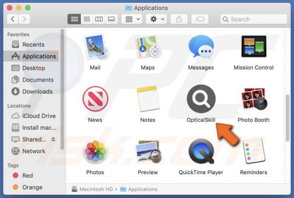Click the Edit Tags toolbar button
The width and height of the screenshot is (294, 198).
click(200, 19)
